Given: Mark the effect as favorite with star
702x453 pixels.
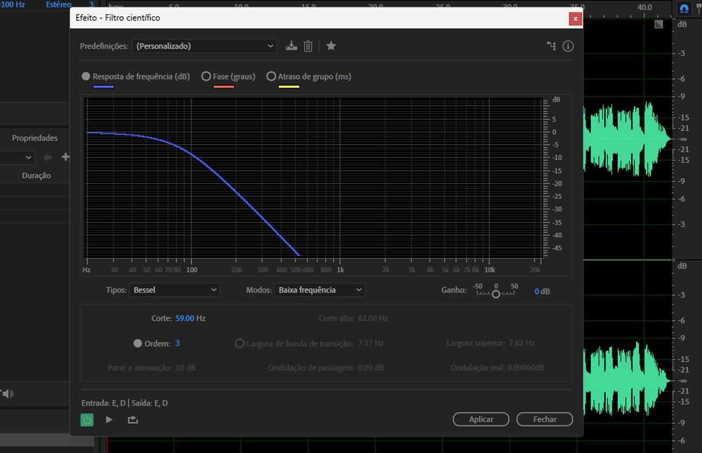Looking at the screenshot, I should coord(331,46).
